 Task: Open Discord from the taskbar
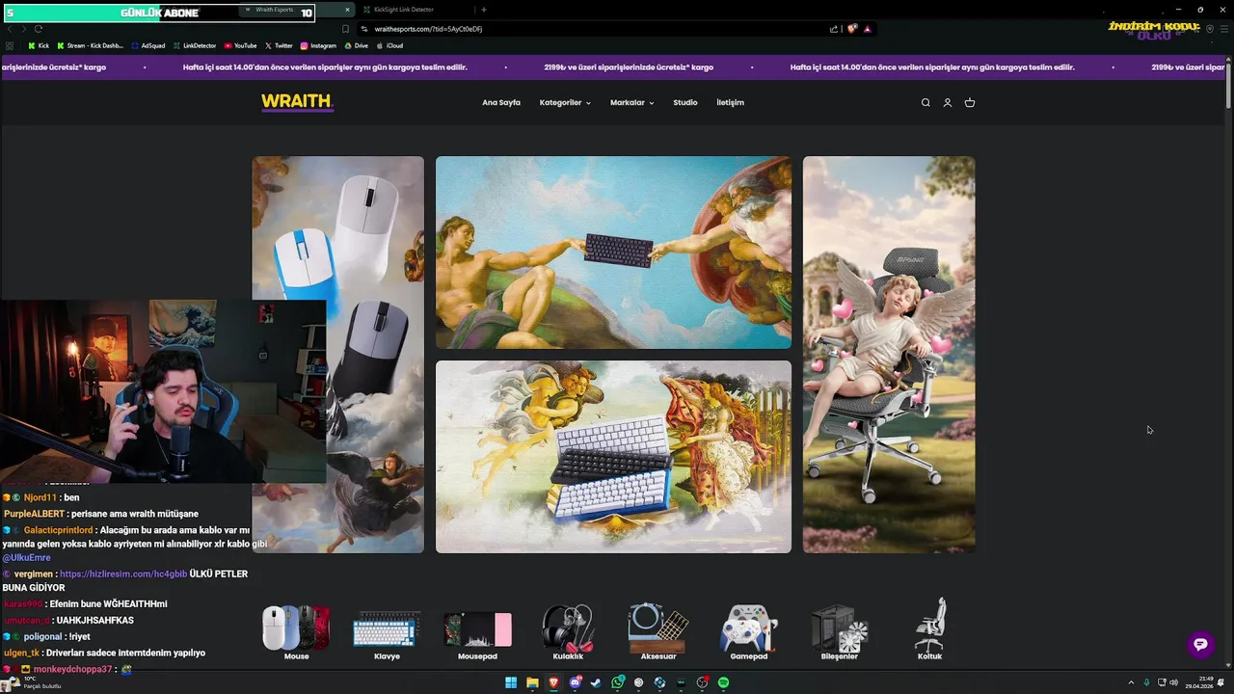575,682
